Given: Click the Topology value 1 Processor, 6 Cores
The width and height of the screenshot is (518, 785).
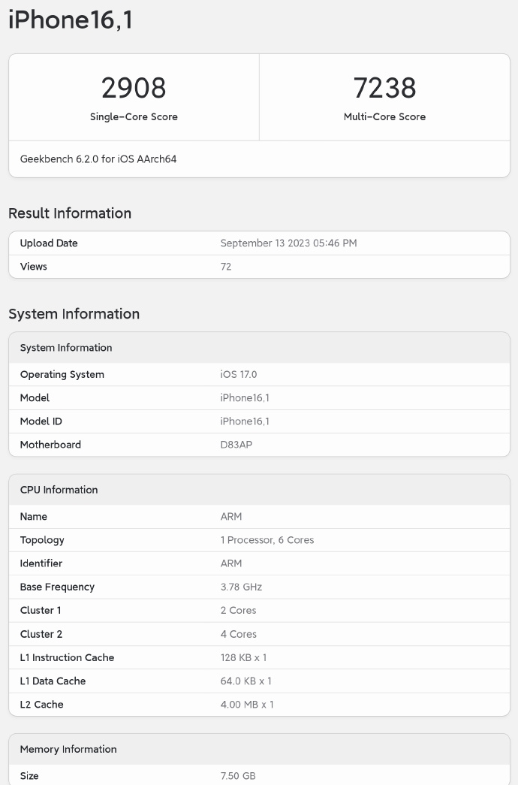Looking at the screenshot, I should 267,540.
